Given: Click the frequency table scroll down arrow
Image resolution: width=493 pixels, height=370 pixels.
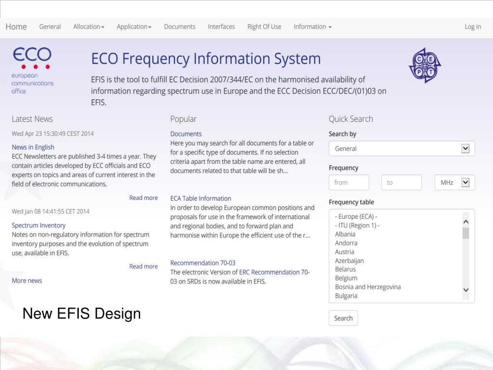Looking at the screenshot, I should (466, 290).
